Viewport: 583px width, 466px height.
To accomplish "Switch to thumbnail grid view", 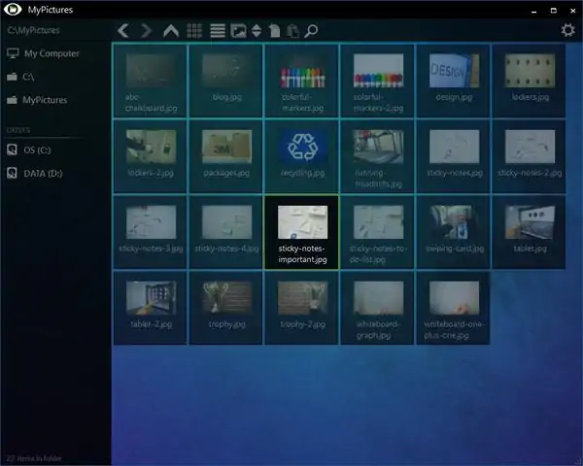I will (x=194, y=31).
